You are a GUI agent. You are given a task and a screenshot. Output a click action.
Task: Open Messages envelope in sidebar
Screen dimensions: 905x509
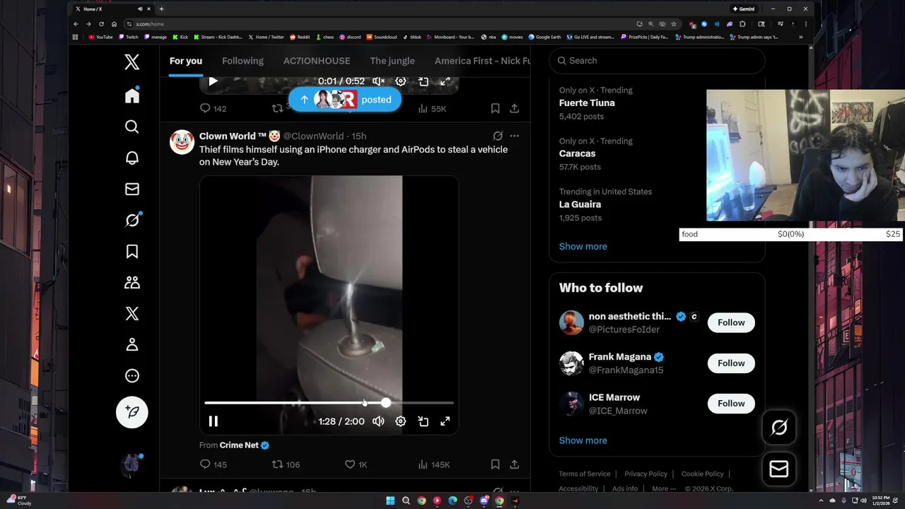132,189
